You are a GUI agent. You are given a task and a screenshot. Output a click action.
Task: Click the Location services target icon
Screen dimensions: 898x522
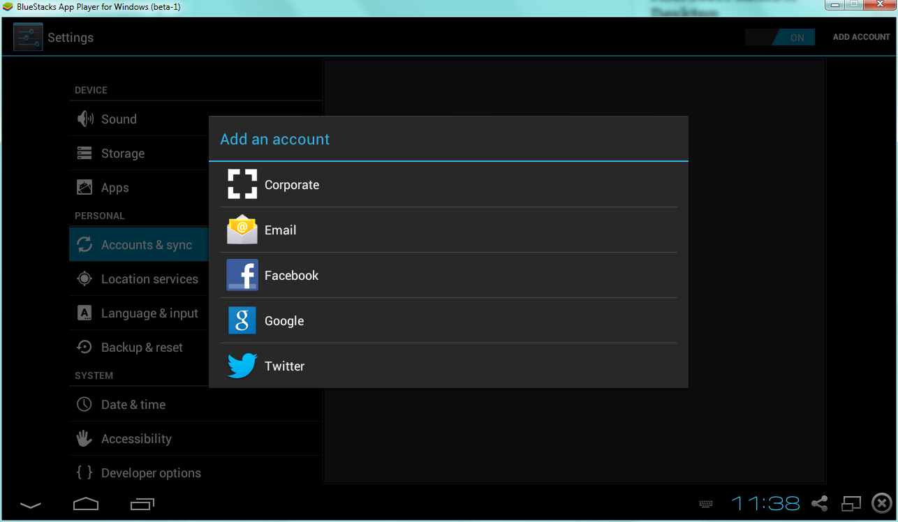click(x=84, y=278)
